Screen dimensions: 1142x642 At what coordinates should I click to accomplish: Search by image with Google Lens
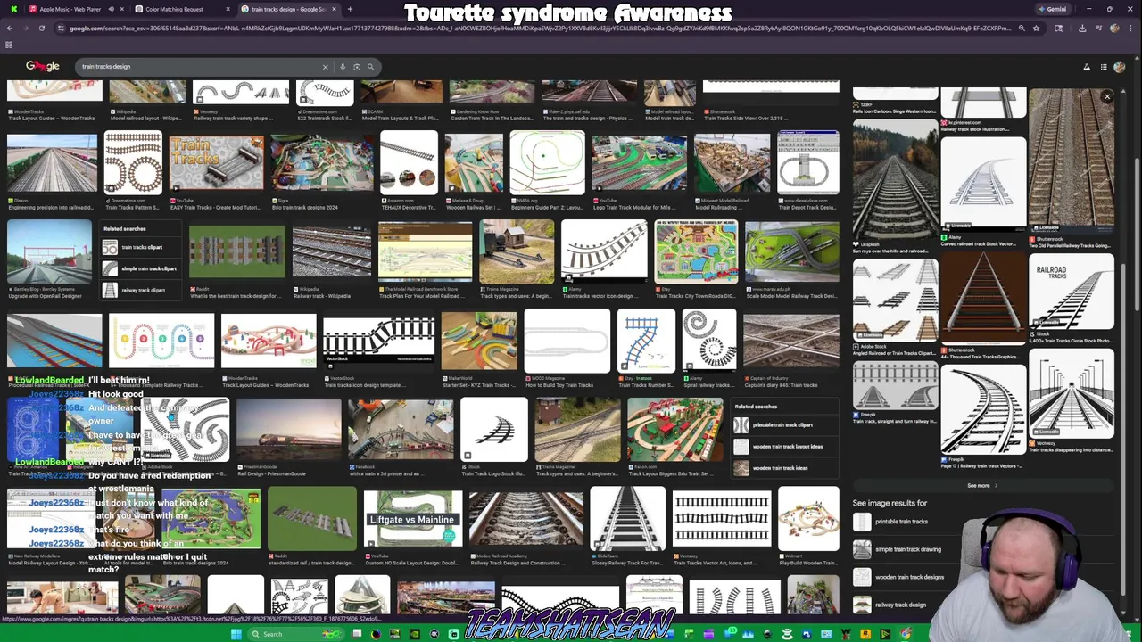(x=357, y=67)
